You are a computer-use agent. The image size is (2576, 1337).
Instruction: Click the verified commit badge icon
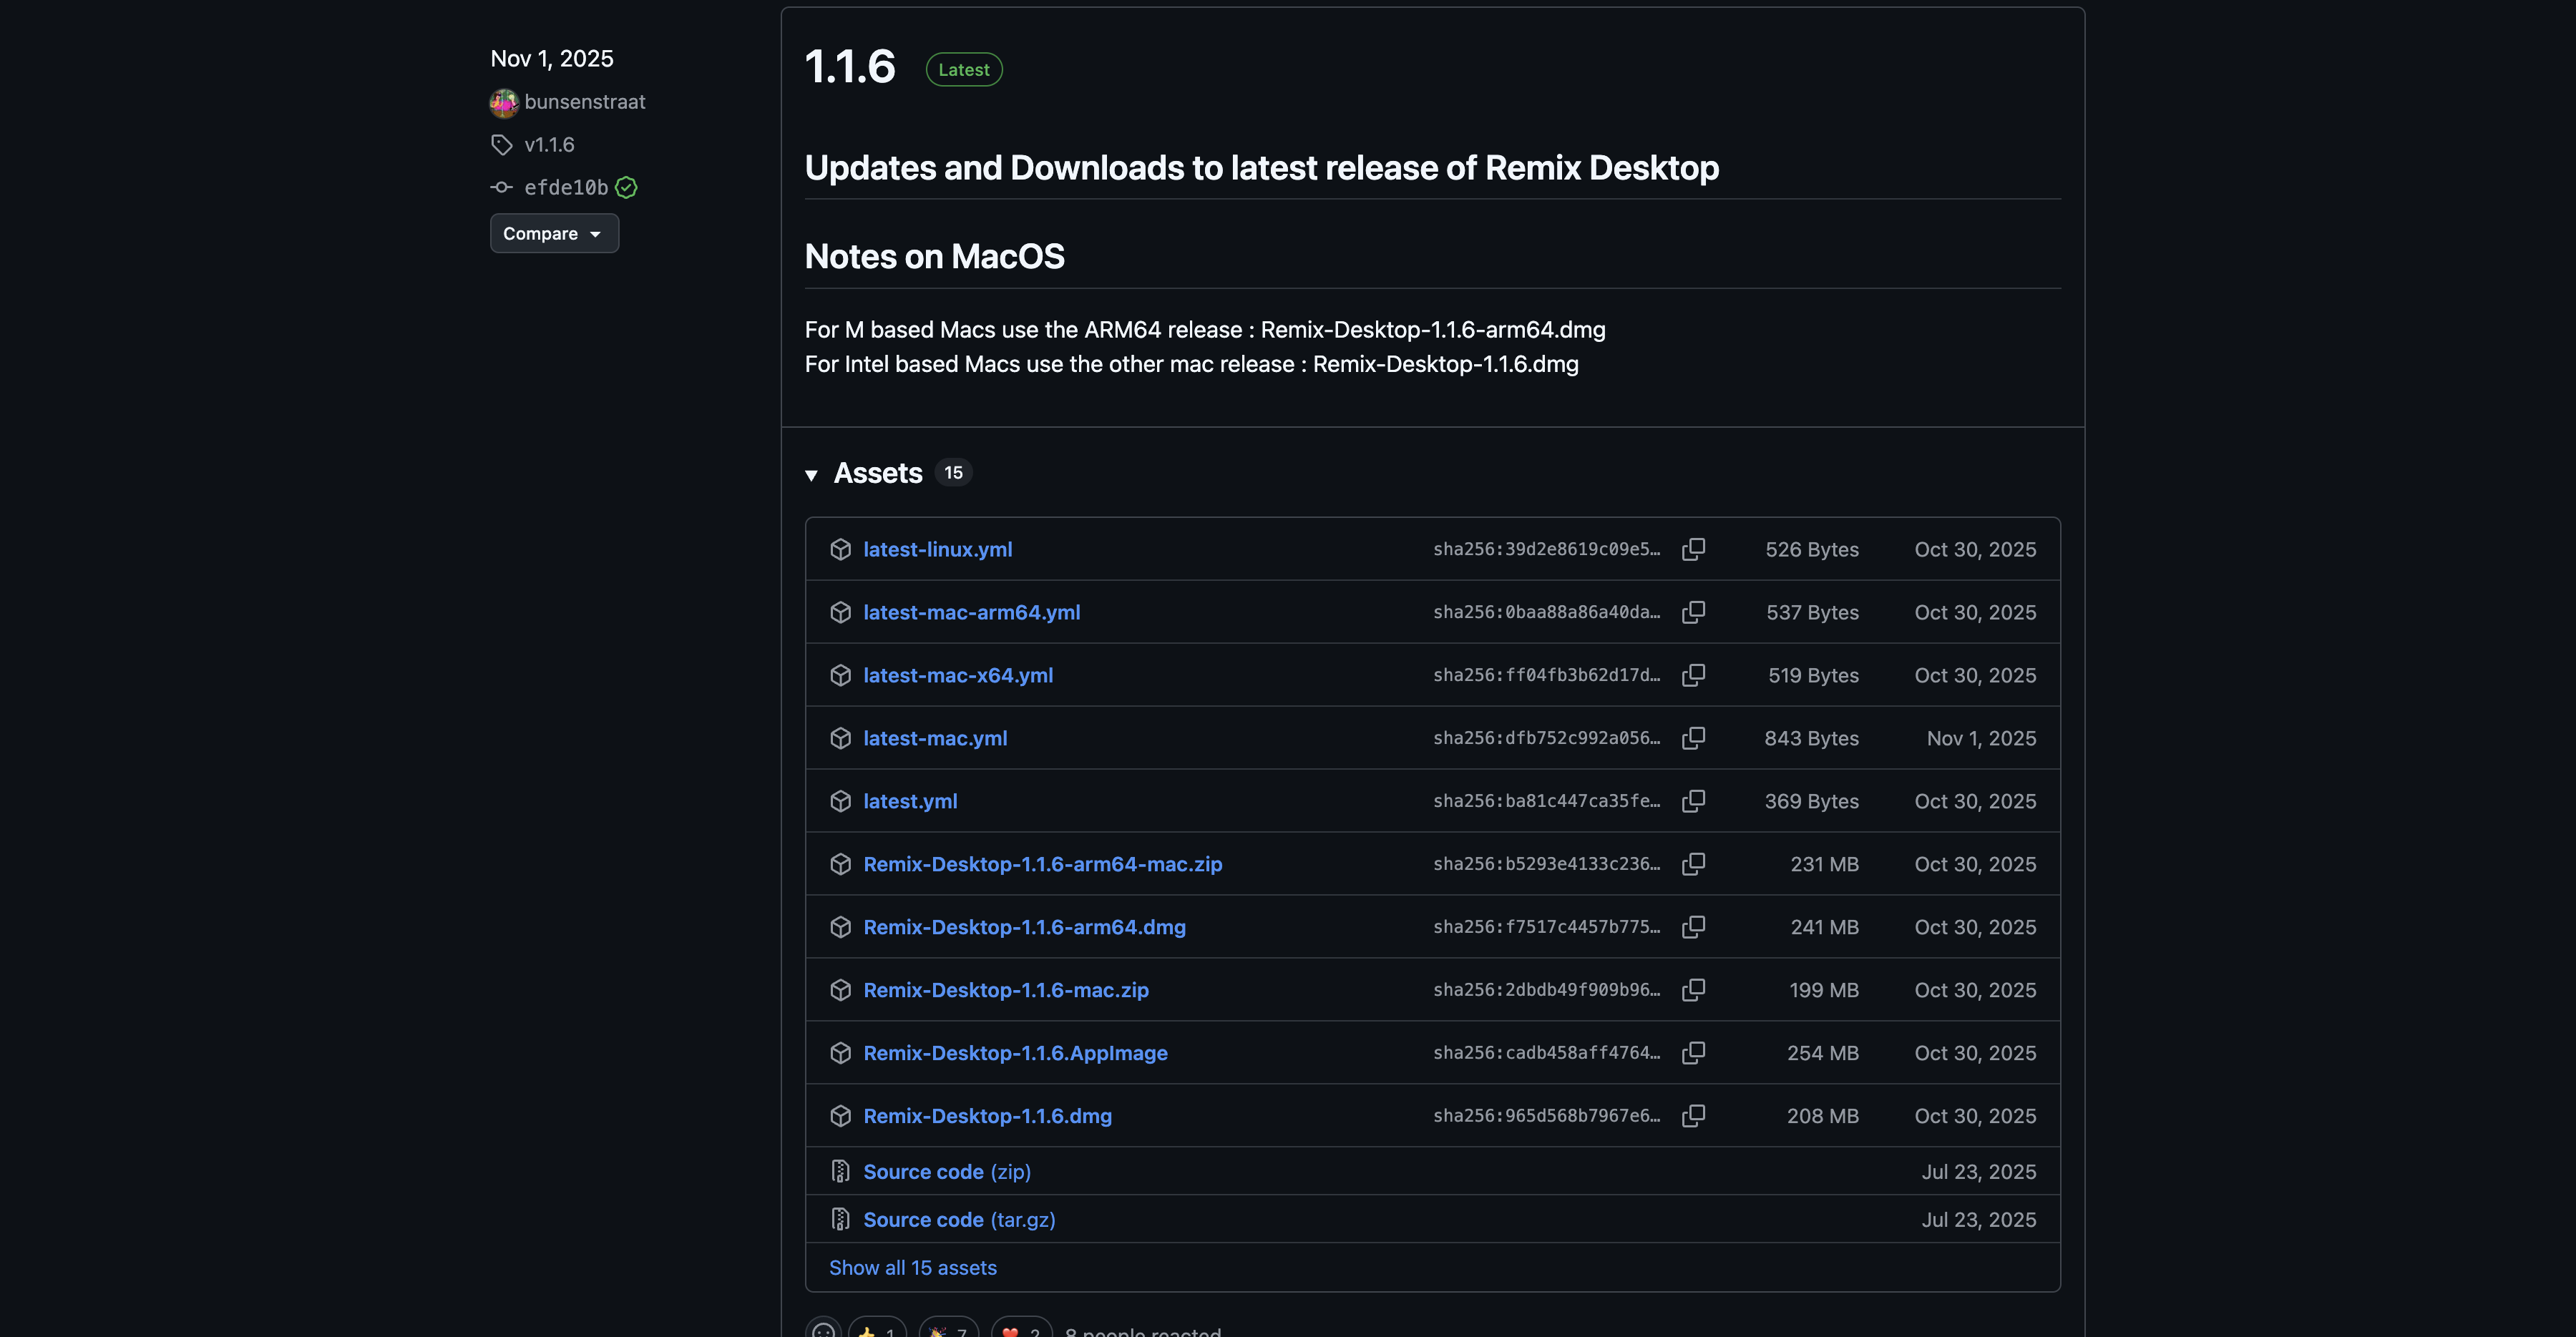(626, 187)
